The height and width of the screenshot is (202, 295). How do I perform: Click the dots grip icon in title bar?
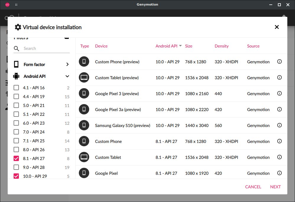pyautogui.click(x=16, y=5)
